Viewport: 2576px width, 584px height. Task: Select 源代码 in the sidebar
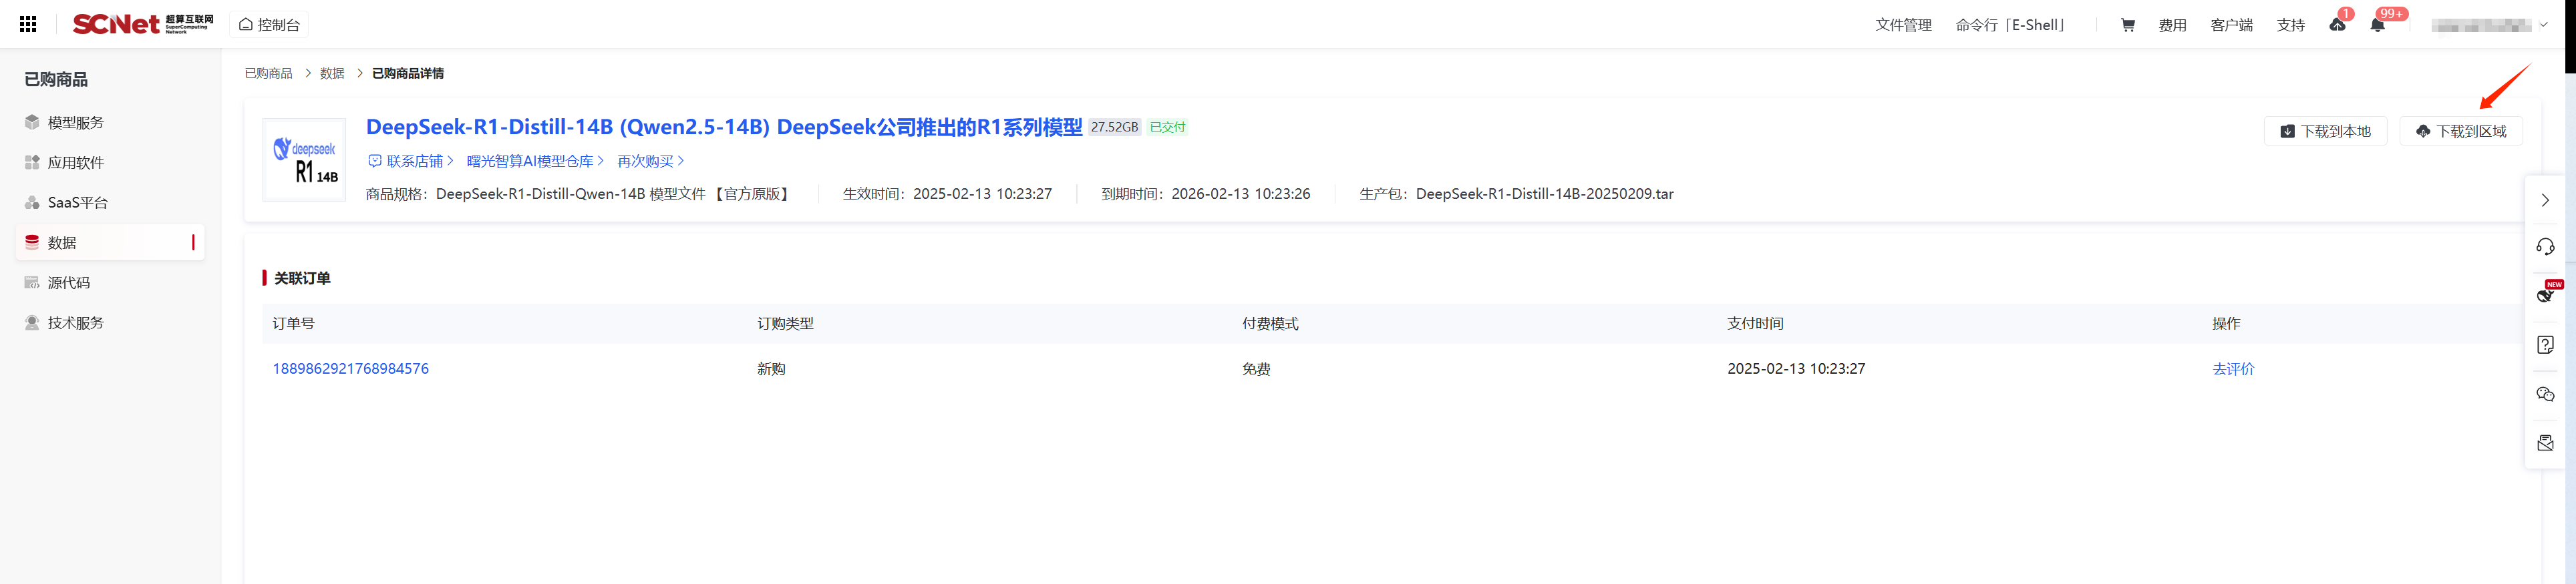coord(69,282)
